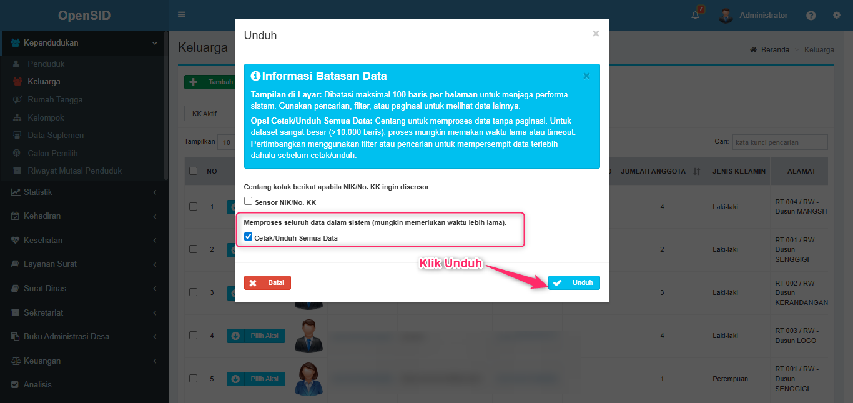Viewport: 853px width, 403px height.
Task: Enable the Sensor NIK/No. KK checkbox
Action: [x=248, y=201]
